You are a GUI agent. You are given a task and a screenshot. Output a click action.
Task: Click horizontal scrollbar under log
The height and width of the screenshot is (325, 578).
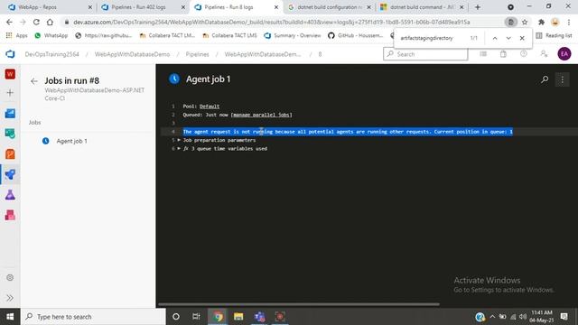pos(299,304)
